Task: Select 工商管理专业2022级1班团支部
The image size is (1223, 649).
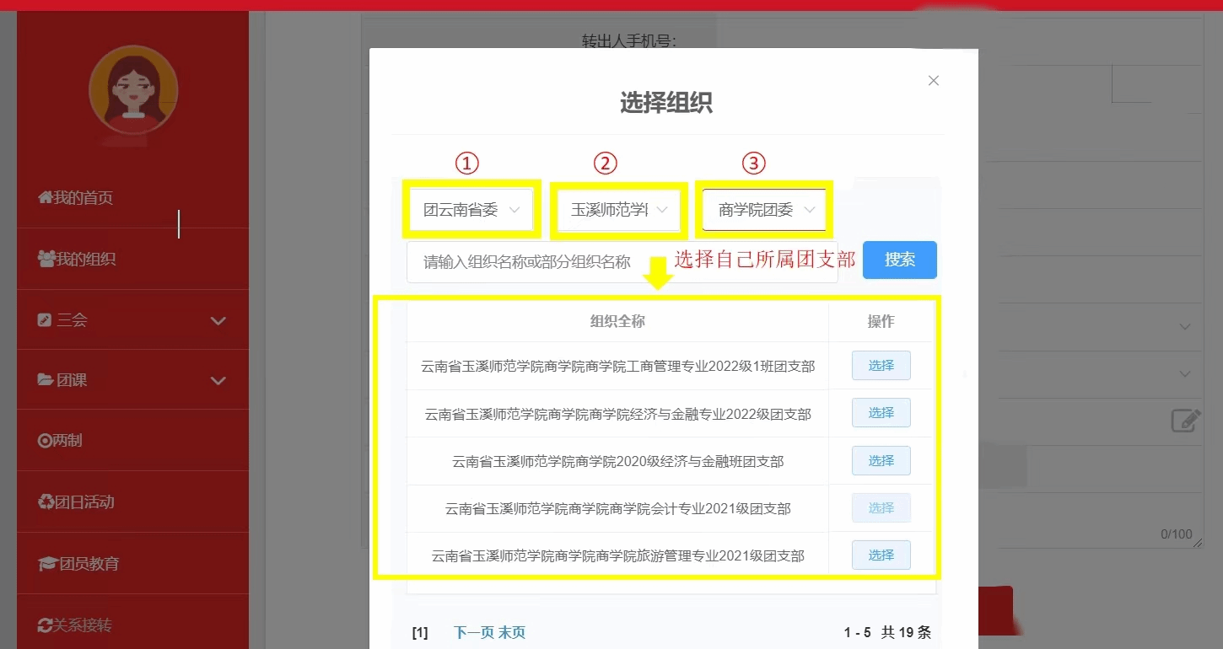Action: pyautogui.click(x=881, y=366)
